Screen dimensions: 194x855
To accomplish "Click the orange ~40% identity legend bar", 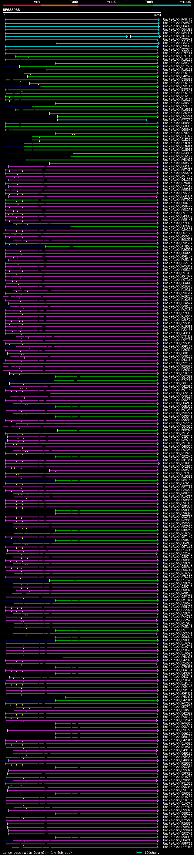I will point(59,6).
